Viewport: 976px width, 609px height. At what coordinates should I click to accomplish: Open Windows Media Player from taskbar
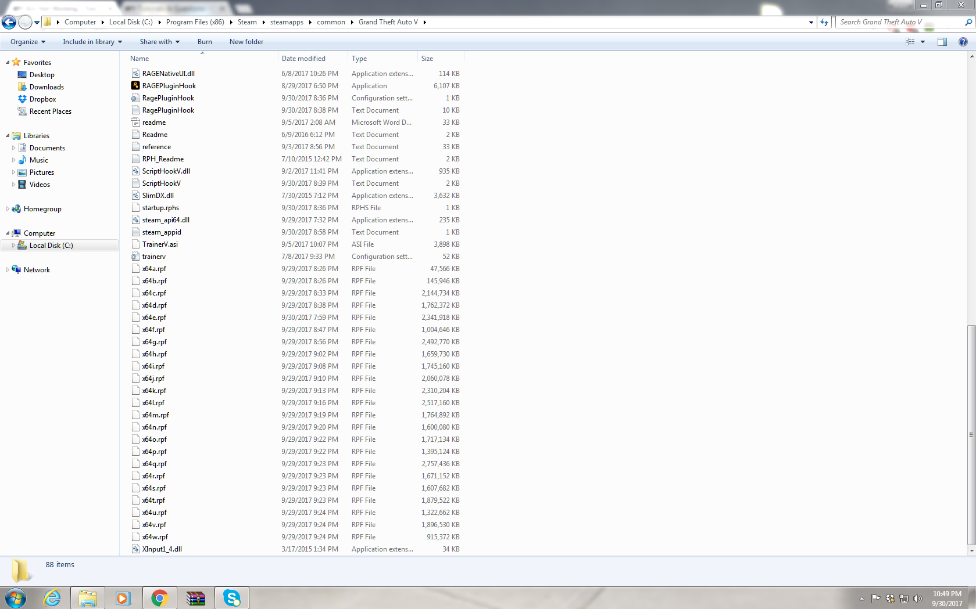tap(123, 598)
